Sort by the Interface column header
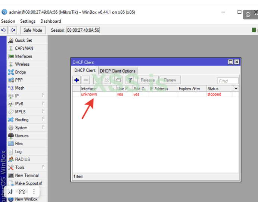The height and width of the screenshot is (202, 258). [x=99, y=88]
